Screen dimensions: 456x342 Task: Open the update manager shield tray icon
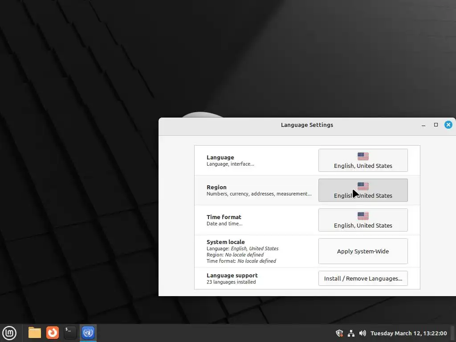(339, 333)
